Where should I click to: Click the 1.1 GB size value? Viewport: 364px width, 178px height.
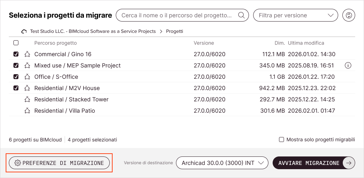pos(277,77)
